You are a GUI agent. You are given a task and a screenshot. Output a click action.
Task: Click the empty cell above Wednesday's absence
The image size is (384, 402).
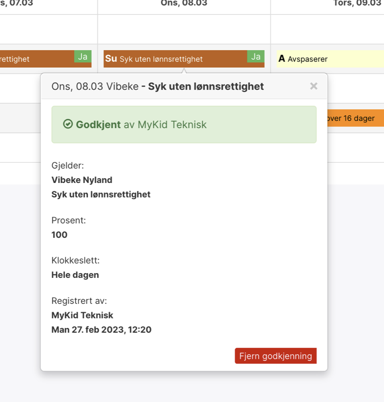184,29
